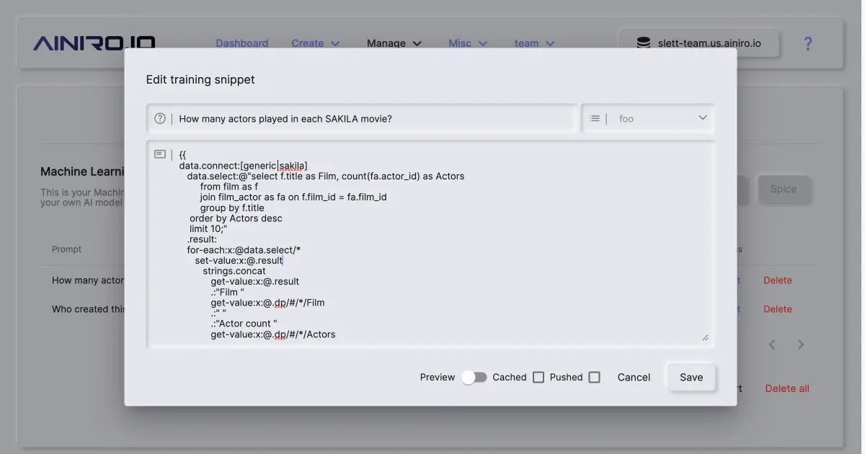Viewport: 865px width, 454px height.
Task: Click the text snippet icon in code editor
Action: pyautogui.click(x=160, y=154)
